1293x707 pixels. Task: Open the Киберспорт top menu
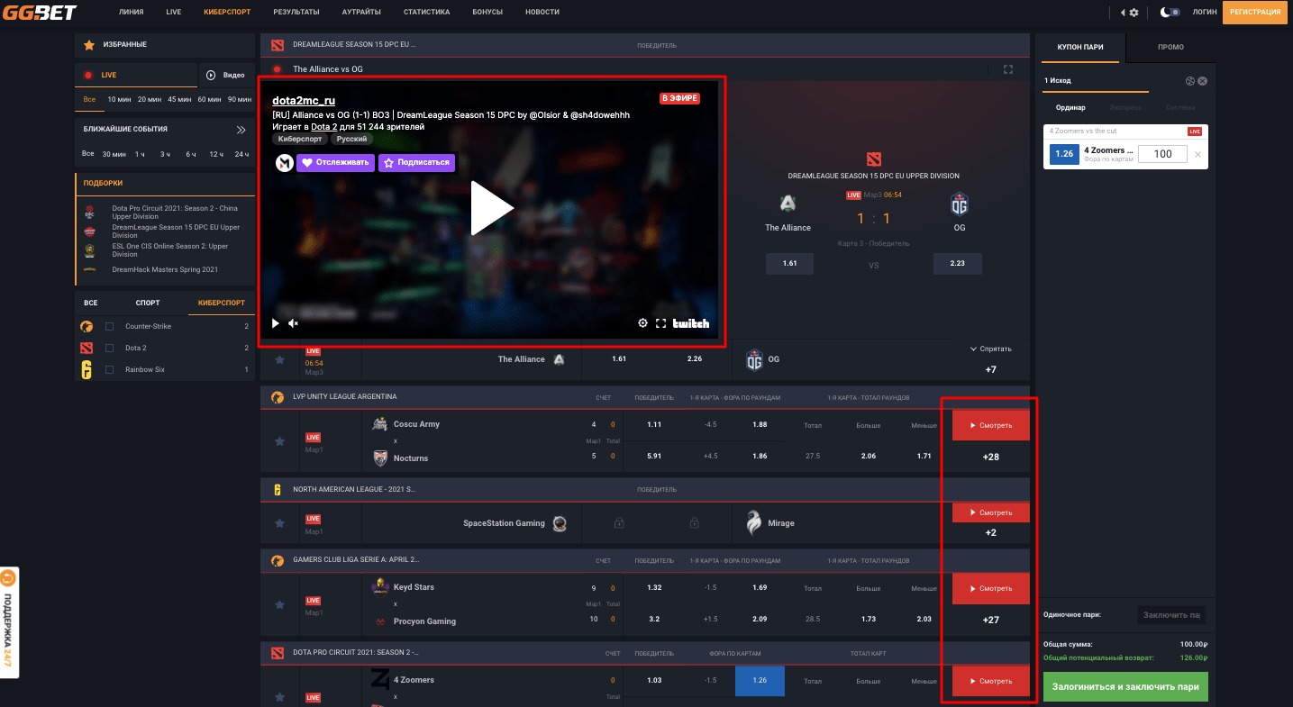[x=225, y=13]
